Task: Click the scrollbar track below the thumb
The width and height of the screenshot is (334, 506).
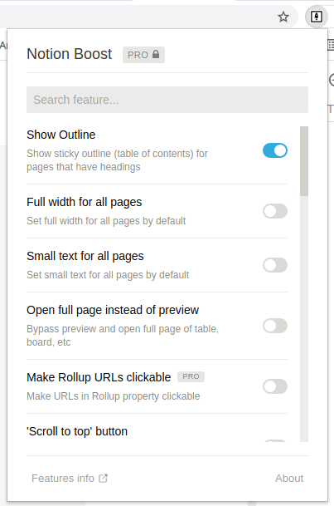Action: click(304, 319)
